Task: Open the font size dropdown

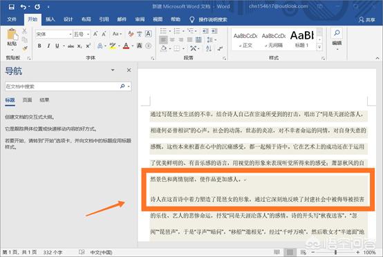Action: [88, 34]
